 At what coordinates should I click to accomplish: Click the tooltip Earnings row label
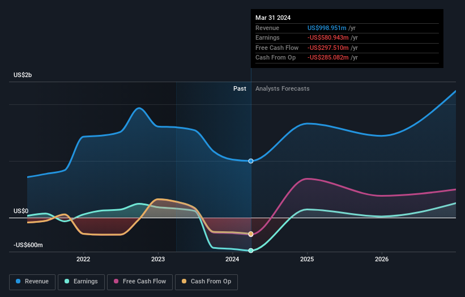pyautogui.click(x=267, y=37)
